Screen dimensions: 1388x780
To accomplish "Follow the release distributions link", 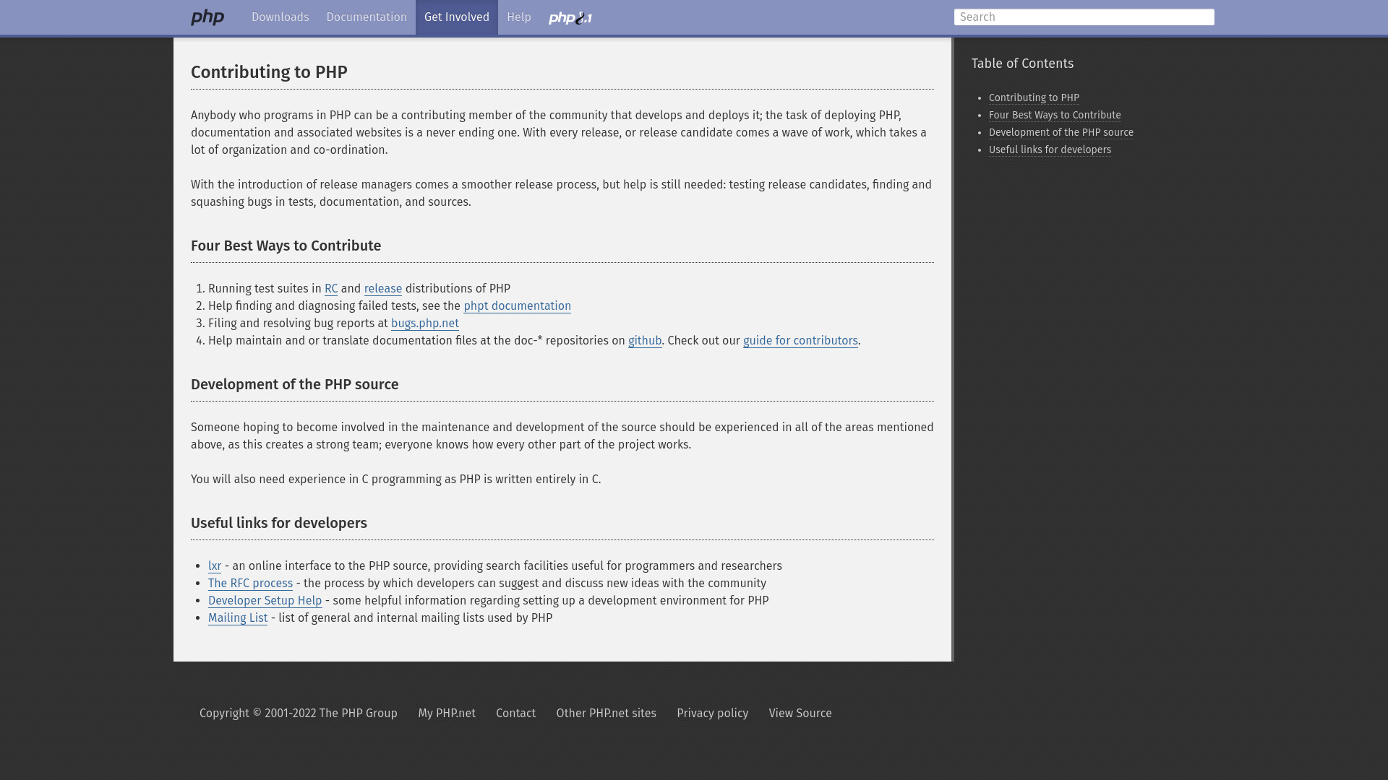I will (383, 289).
